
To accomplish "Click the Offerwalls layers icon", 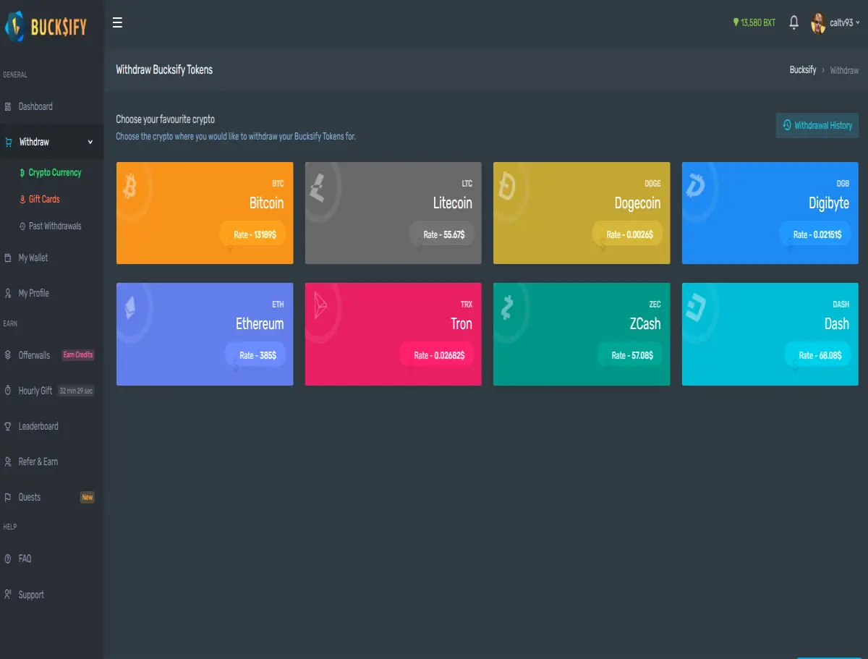I will 8,355.
